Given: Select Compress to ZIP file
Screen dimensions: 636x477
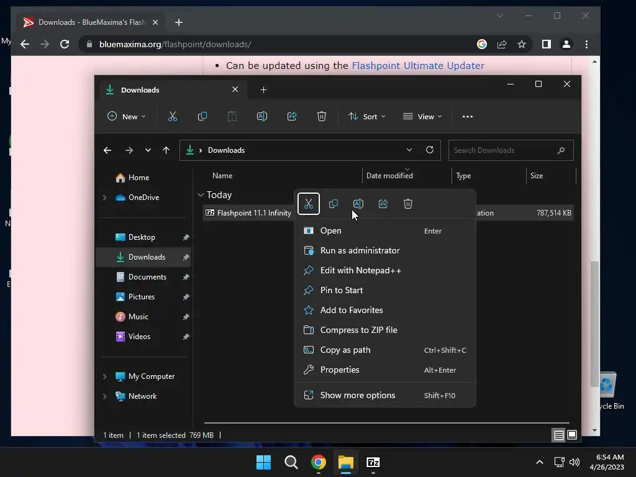Looking at the screenshot, I should tap(385, 330).
